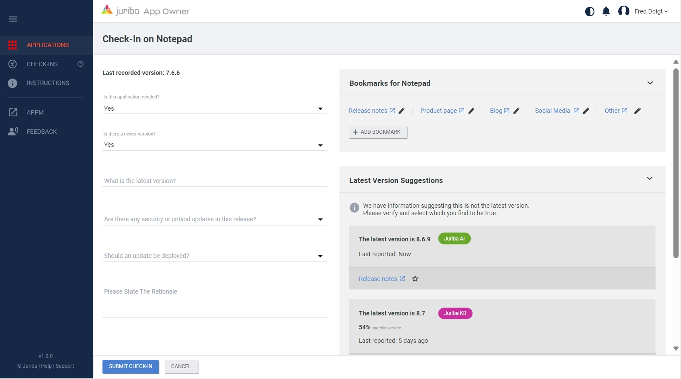Go to the Check-Ins section
Image resolution: width=681 pixels, height=379 pixels.
tap(47, 64)
